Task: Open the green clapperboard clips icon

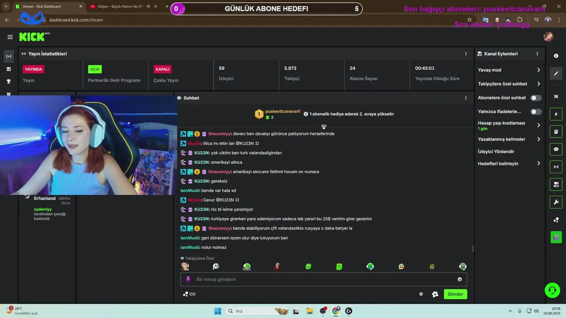Action: click(556, 237)
